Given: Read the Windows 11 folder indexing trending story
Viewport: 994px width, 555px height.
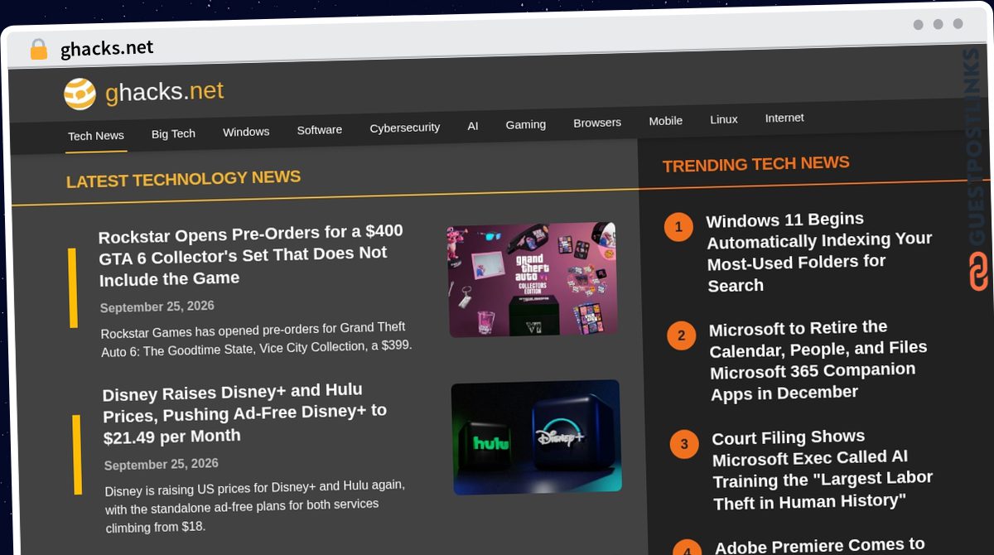Looking at the screenshot, I should (x=820, y=252).
